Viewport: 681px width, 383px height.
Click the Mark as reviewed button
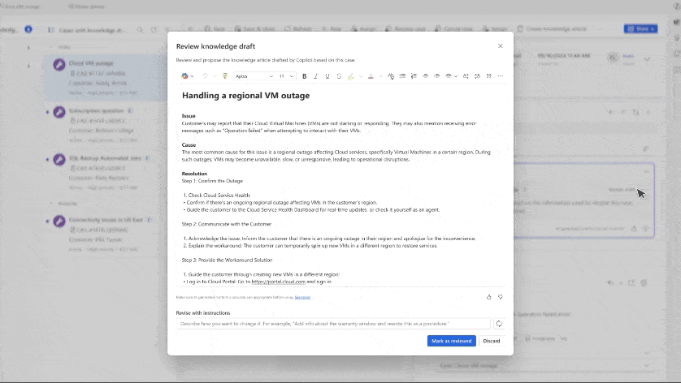pyautogui.click(x=451, y=341)
